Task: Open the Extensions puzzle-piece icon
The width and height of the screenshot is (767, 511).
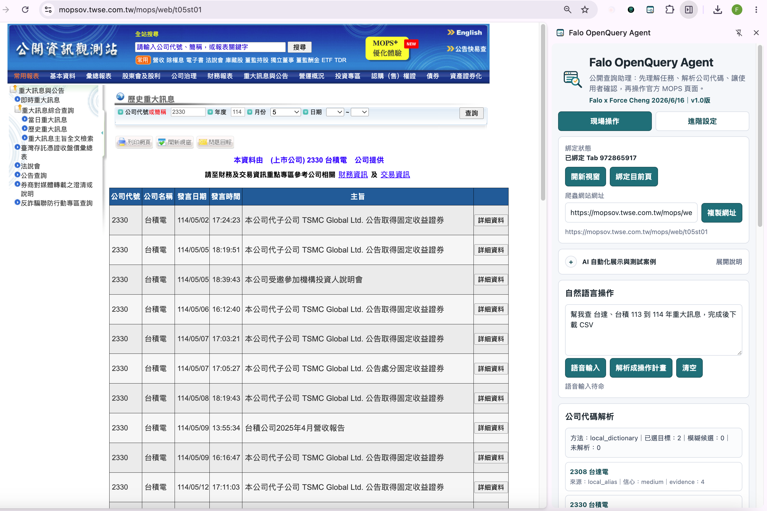Action: pos(670,10)
